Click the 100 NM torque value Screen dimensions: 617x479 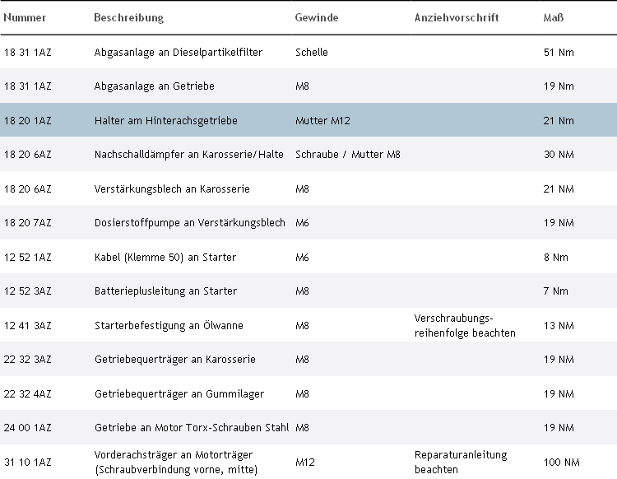pyautogui.click(x=558, y=463)
